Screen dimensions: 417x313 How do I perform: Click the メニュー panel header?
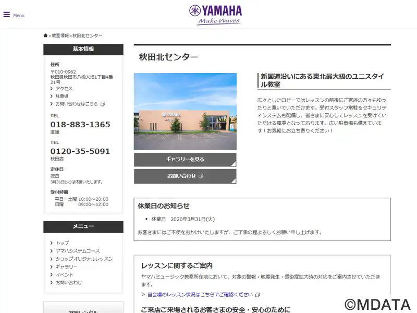tap(83, 227)
